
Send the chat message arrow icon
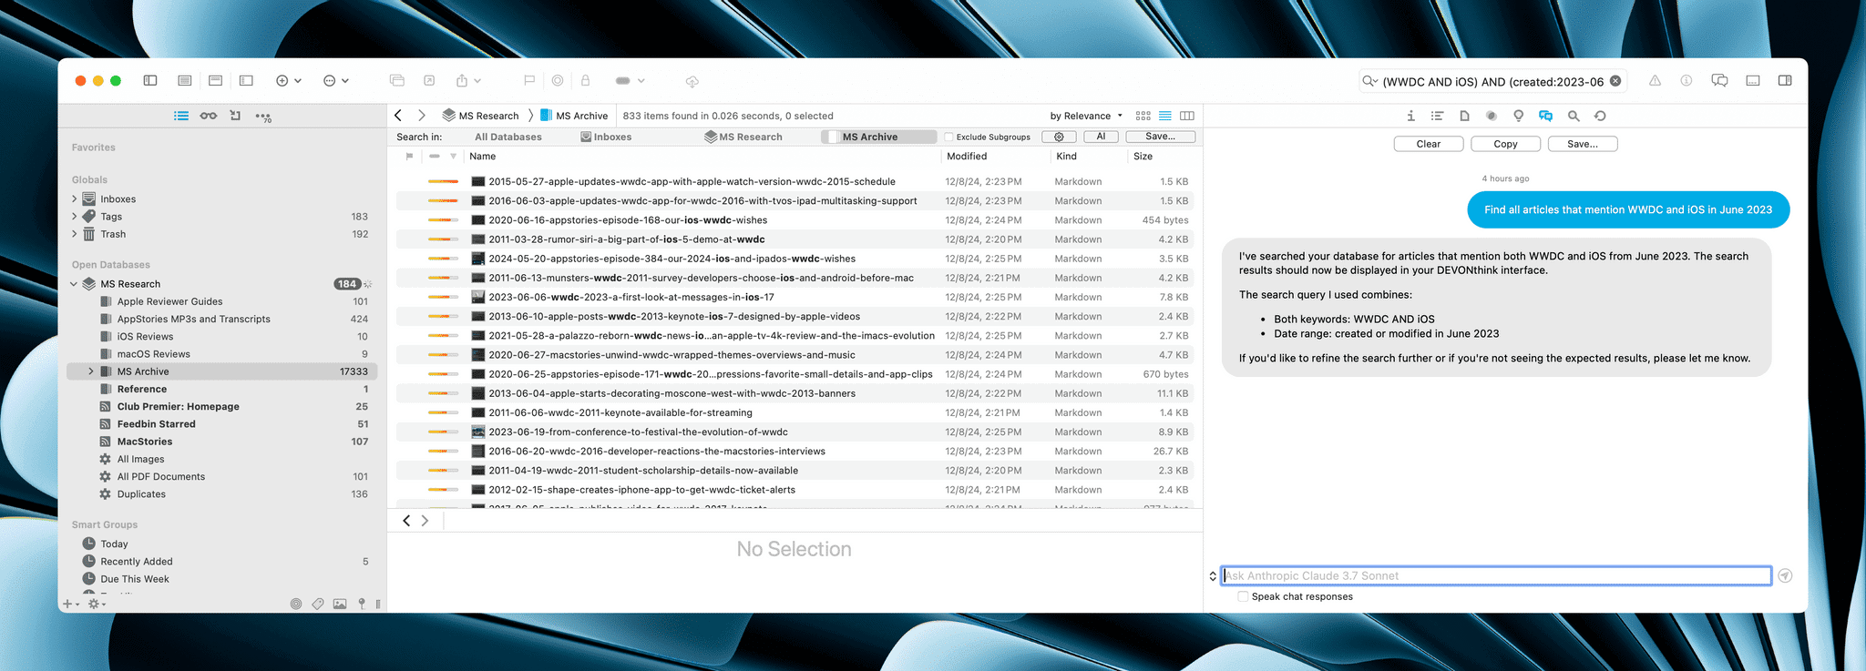pos(1785,575)
